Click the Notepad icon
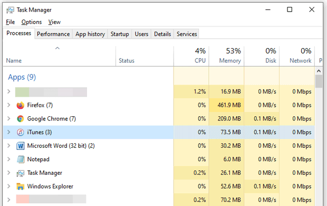 pyautogui.click(x=20, y=160)
